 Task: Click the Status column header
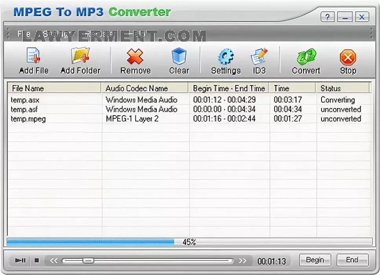click(x=343, y=88)
